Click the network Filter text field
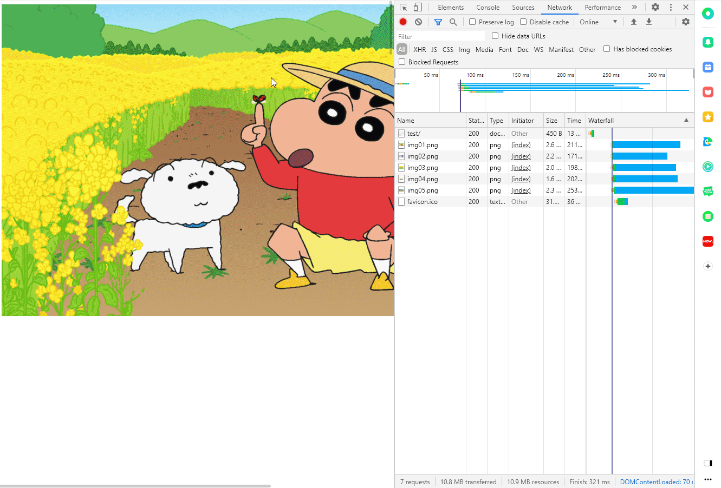This screenshot has width=721, height=488. coord(441,36)
